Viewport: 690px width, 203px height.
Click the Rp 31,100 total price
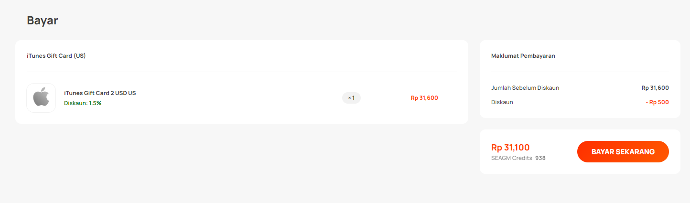[x=510, y=148]
